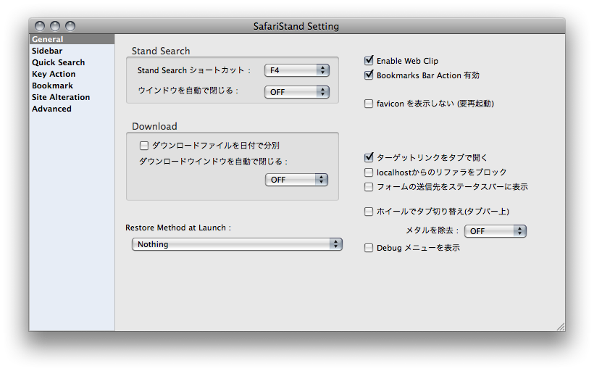594x371 pixels.
Task: Enable ホイールでタブ切り替え checkbox
Action: pyautogui.click(x=369, y=212)
